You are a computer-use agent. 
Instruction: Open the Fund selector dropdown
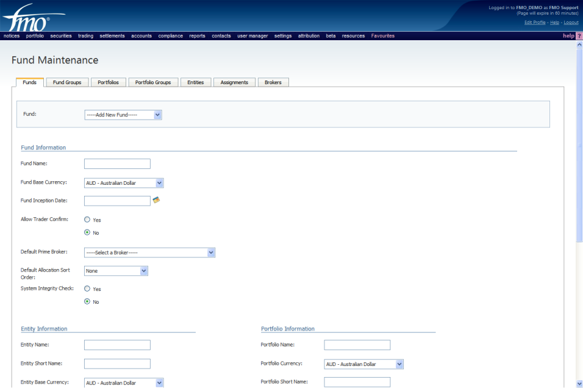tap(123, 115)
